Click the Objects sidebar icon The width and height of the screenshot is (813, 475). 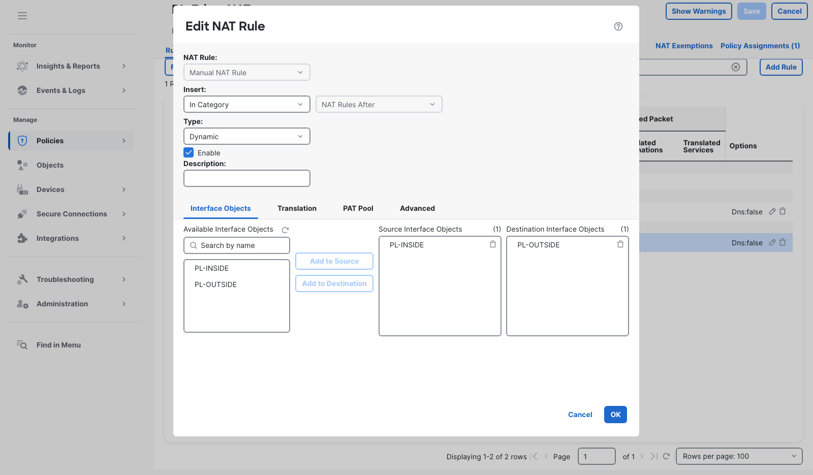tap(22, 165)
